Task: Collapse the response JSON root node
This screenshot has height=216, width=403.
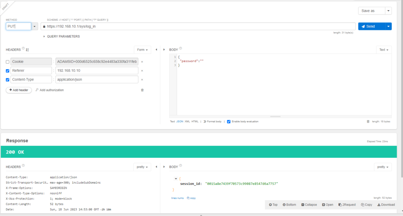Action: (x=176, y=179)
